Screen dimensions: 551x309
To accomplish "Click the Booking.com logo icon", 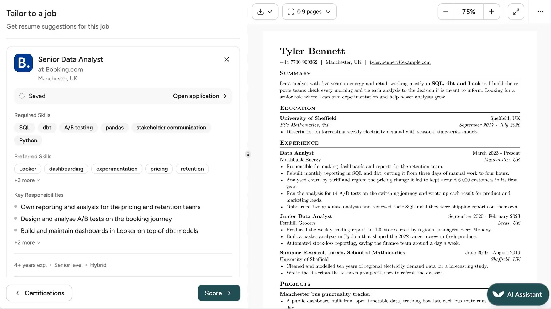I will click(23, 63).
